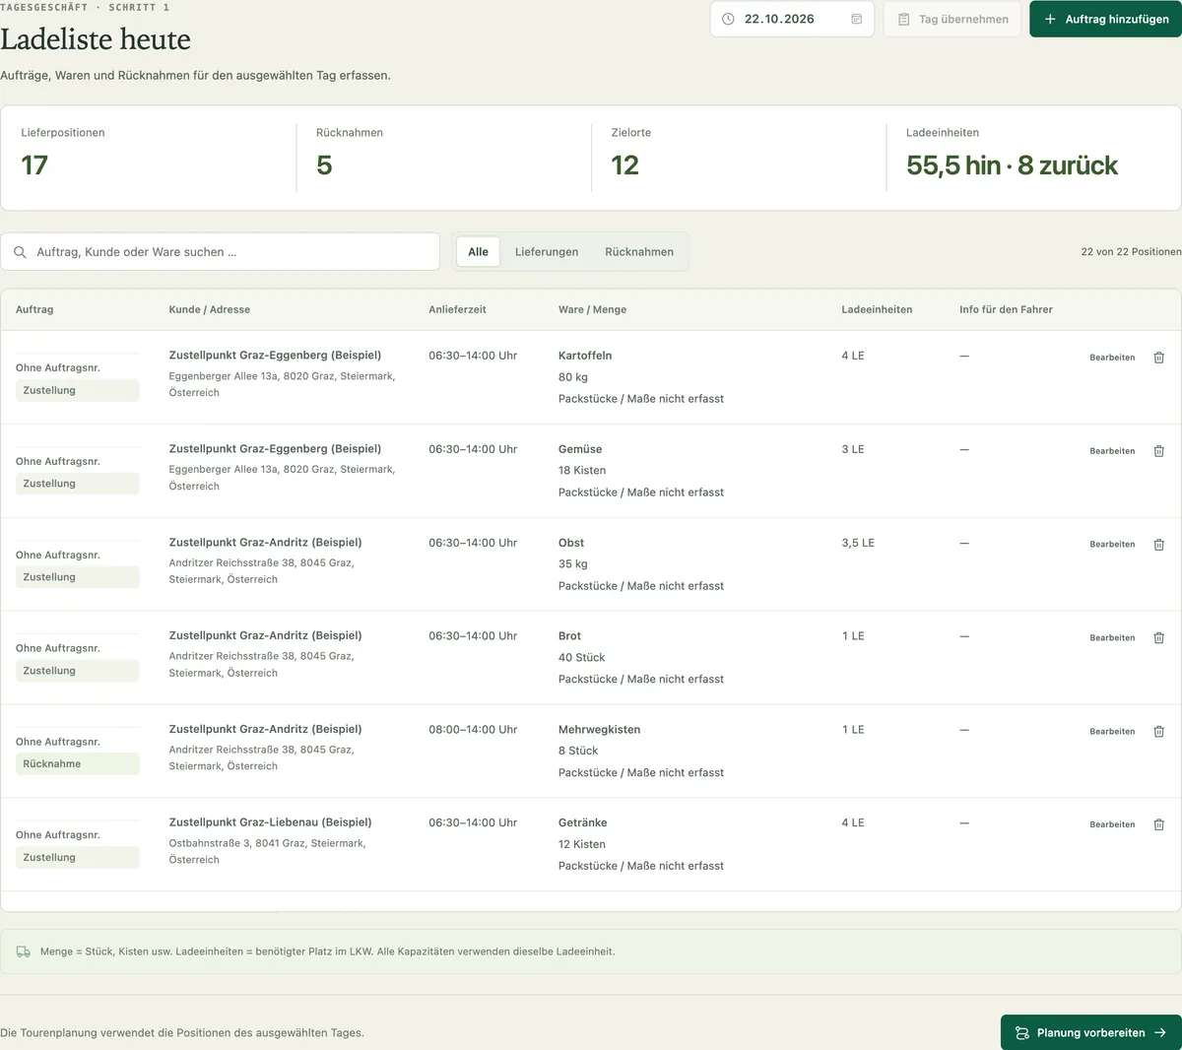Screen dimensions: 1182x1050
Task: Switch to the Lieferungen filter tab
Action: 547,252
